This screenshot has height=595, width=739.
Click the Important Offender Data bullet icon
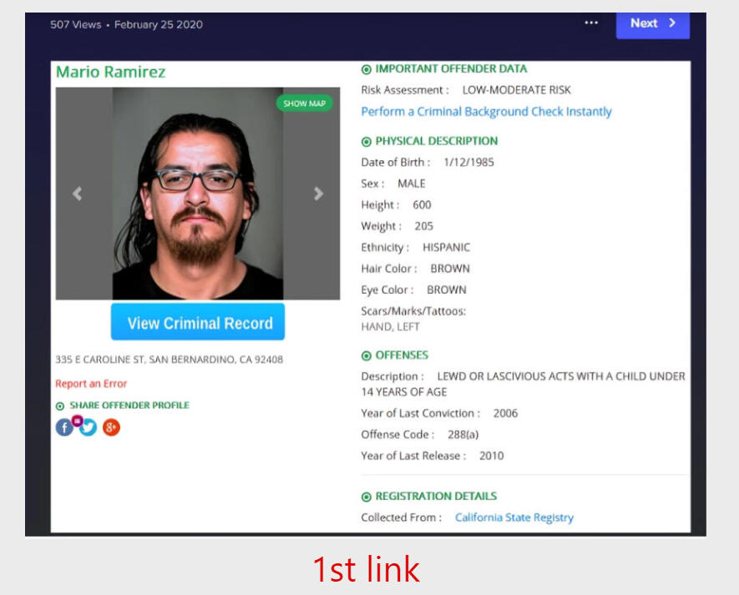point(367,70)
